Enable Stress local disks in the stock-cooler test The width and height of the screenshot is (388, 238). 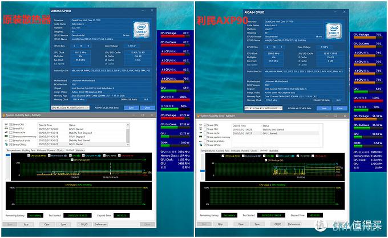point(11,140)
